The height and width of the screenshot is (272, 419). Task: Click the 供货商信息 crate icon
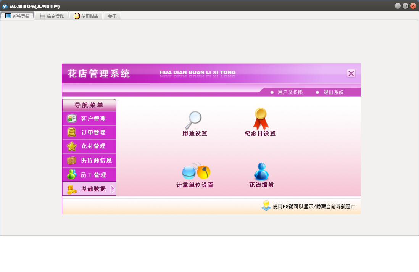pyautogui.click(x=72, y=160)
